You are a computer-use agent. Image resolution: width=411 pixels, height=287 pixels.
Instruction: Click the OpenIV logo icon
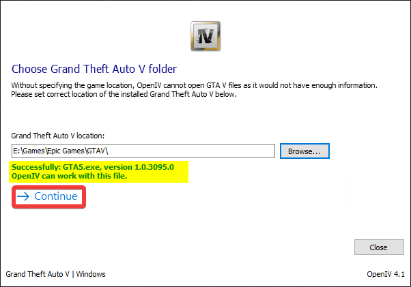click(x=205, y=36)
